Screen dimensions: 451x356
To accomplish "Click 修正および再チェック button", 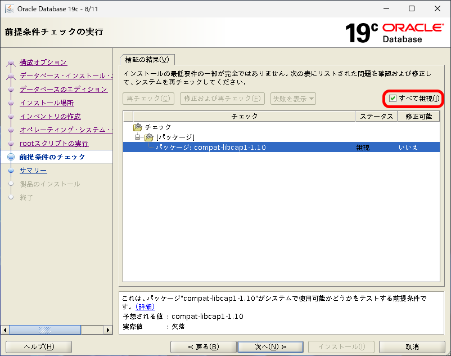I will click(x=222, y=99).
